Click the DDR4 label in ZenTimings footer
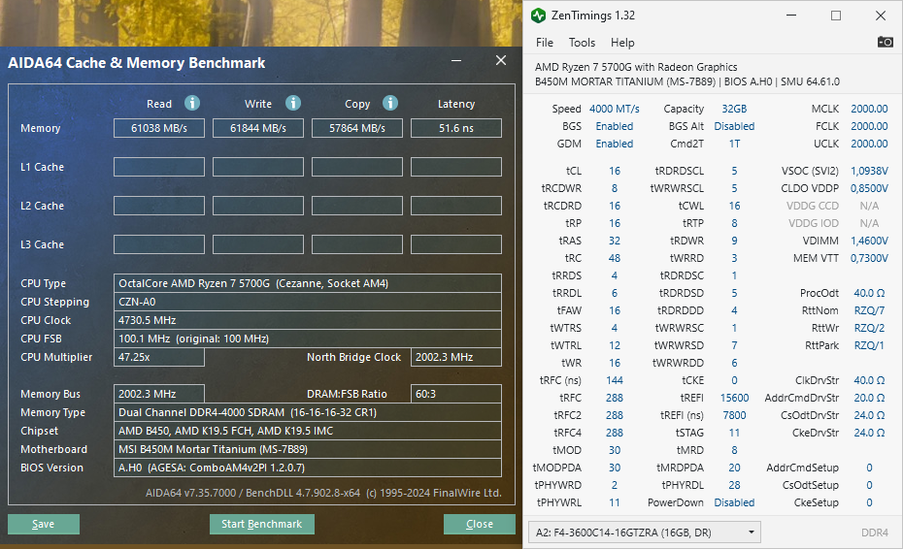This screenshot has width=903, height=549. pos(874,533)
